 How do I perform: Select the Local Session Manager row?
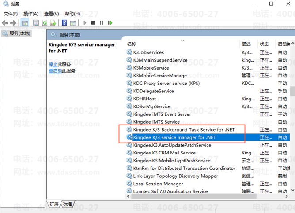coord(208,184)
